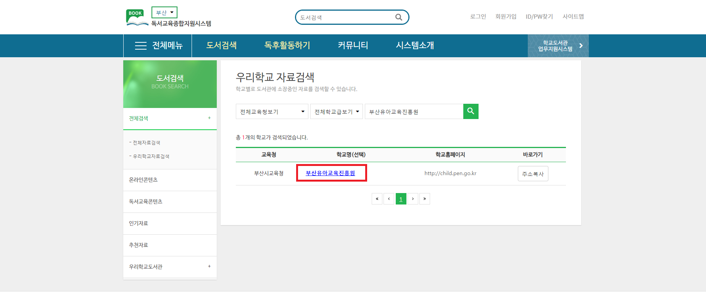
Task: Click the 사이트맵 link
Action: point(573,16)
